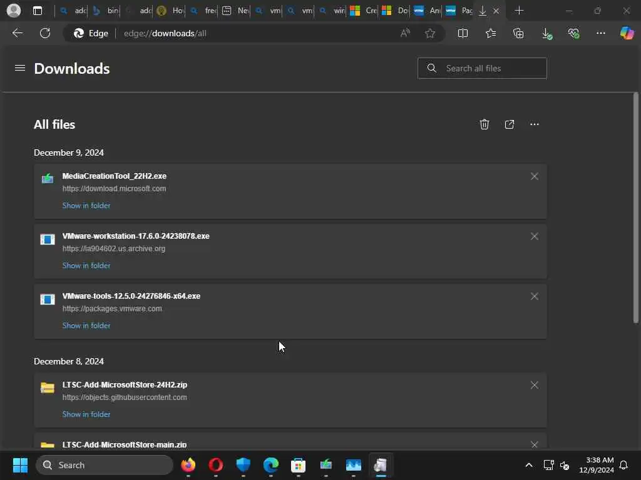Click the ia904602.us.archive.org source link
This screenshot has width=641, height=480.
tap(114, 249)
